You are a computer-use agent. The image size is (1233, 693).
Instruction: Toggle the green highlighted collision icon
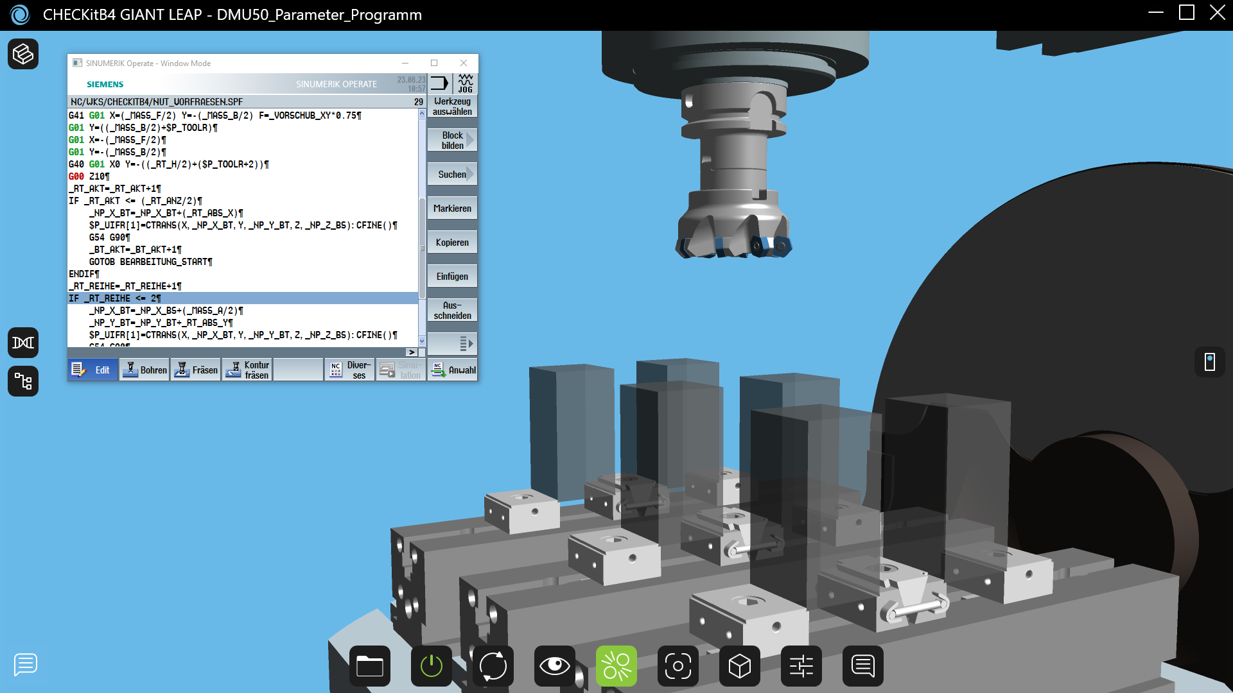coord(616,666)
